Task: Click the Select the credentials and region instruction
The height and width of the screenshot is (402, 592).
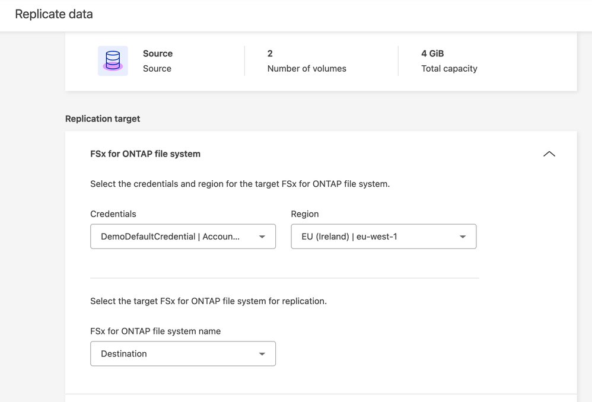Action: [240, 184]
